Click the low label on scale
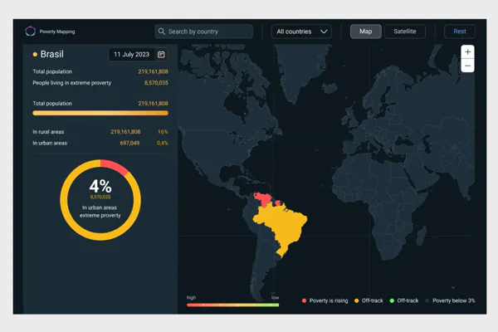 [275, 298]
